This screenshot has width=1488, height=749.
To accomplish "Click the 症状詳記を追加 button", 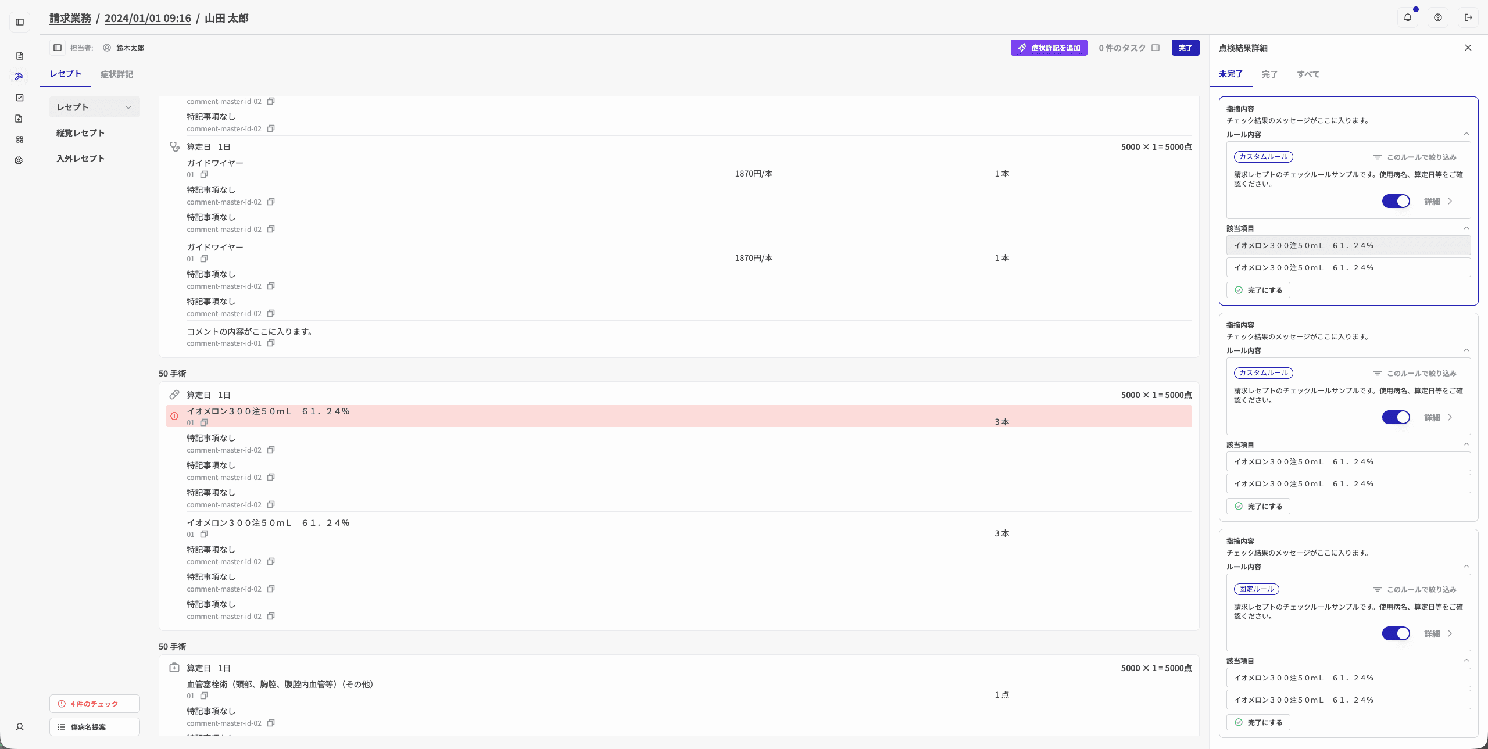I will (1049, 48).
